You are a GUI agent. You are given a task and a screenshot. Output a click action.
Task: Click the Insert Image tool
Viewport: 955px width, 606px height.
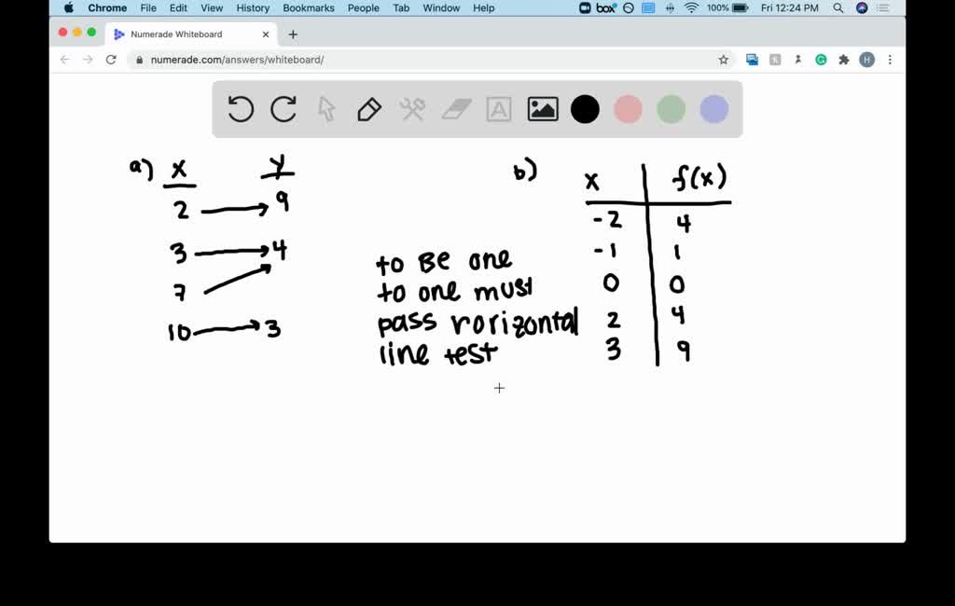tap(541, 109)
